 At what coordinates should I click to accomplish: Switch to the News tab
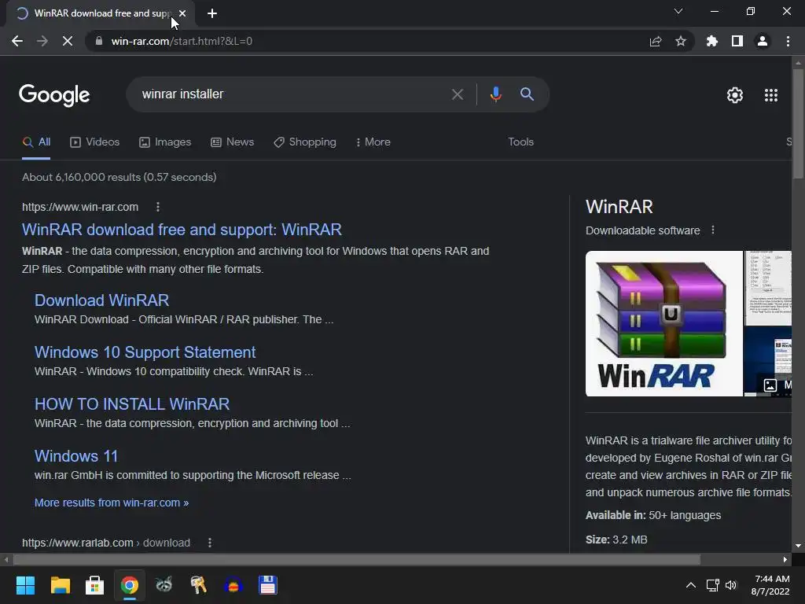click(x=232, y=142)
